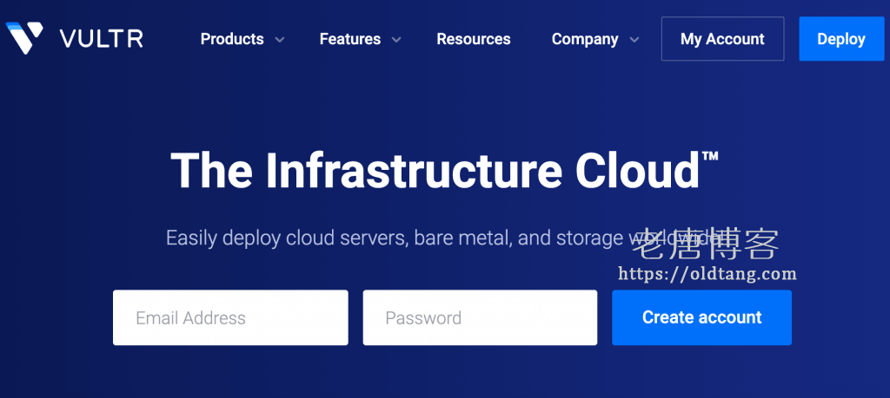Screen dimensions: 890x398
Task: Focus the Password input field
Action: click(480, 318)
